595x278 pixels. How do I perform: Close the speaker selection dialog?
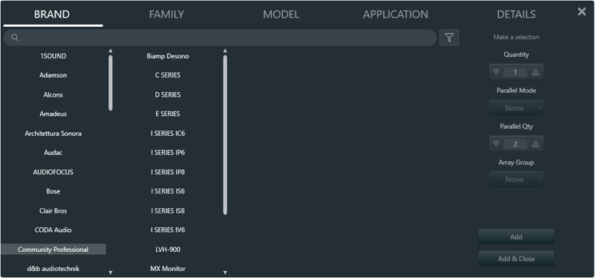pos(581,12)
